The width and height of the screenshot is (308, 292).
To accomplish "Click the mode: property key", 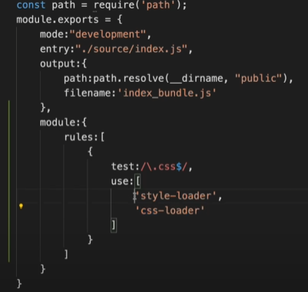I will 55,34.
